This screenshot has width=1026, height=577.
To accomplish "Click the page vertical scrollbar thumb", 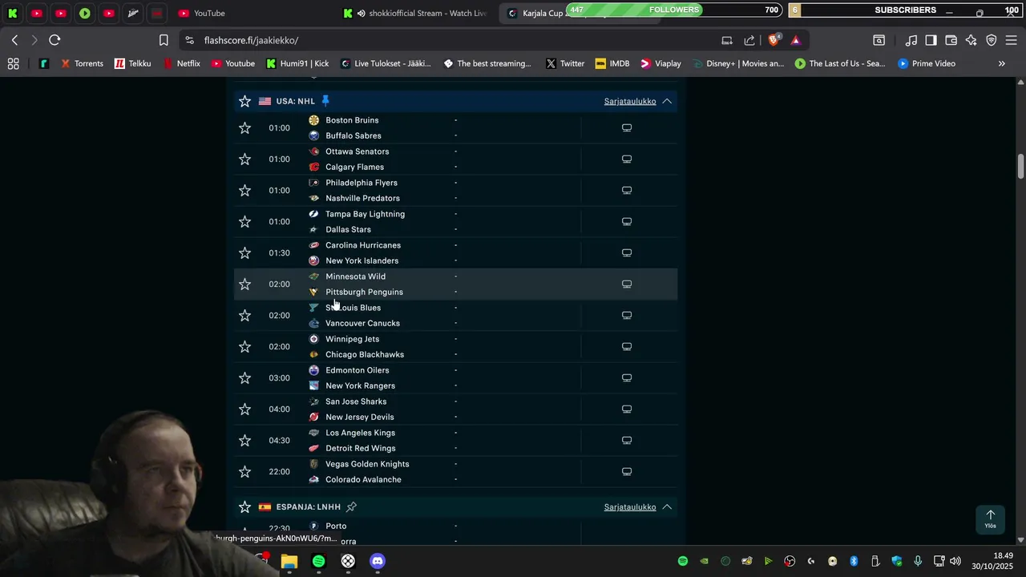I will (1021, 167).
